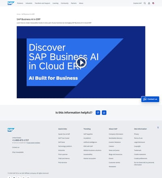Open the search magnifier icon
Image resolution: width=162 pixels, height=178 pixels.
pyautogui.click(x=145, y=3)
